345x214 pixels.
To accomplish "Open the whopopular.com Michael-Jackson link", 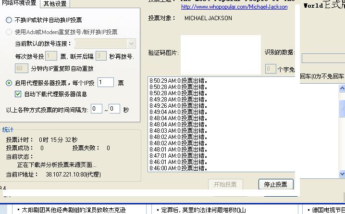I will [234, 7].
